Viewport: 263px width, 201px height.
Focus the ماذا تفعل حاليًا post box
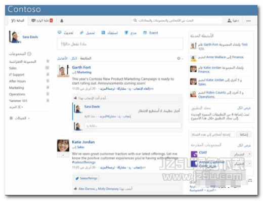pyautogui.click(x=120, y=44)
